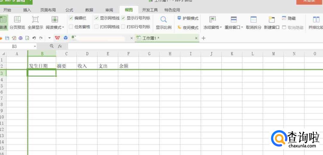This screenshot has height=155, width=323.
Task: Select cell containing 发生日期
Action: pyautogui.click(x=42, y=66)
